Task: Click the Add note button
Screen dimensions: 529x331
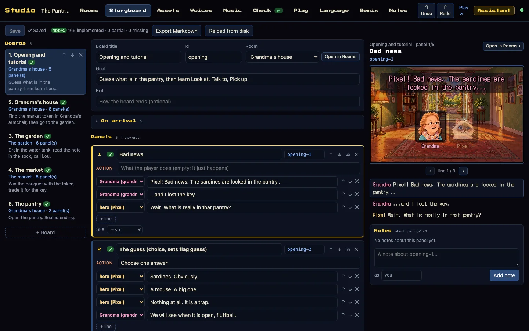Action: point(504,275)
